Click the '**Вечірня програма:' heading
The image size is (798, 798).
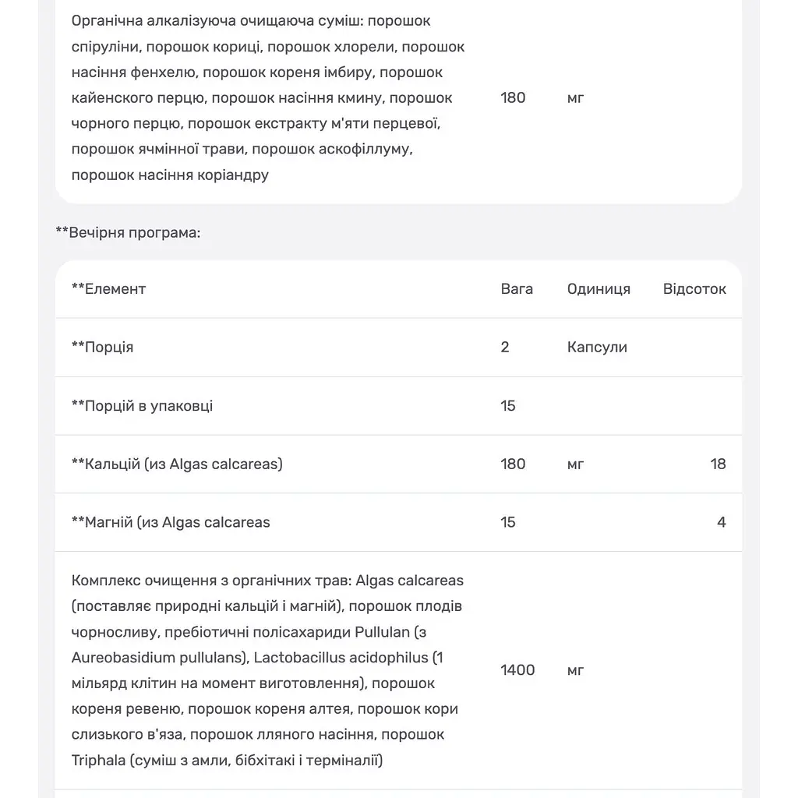(x=128, y=232)
